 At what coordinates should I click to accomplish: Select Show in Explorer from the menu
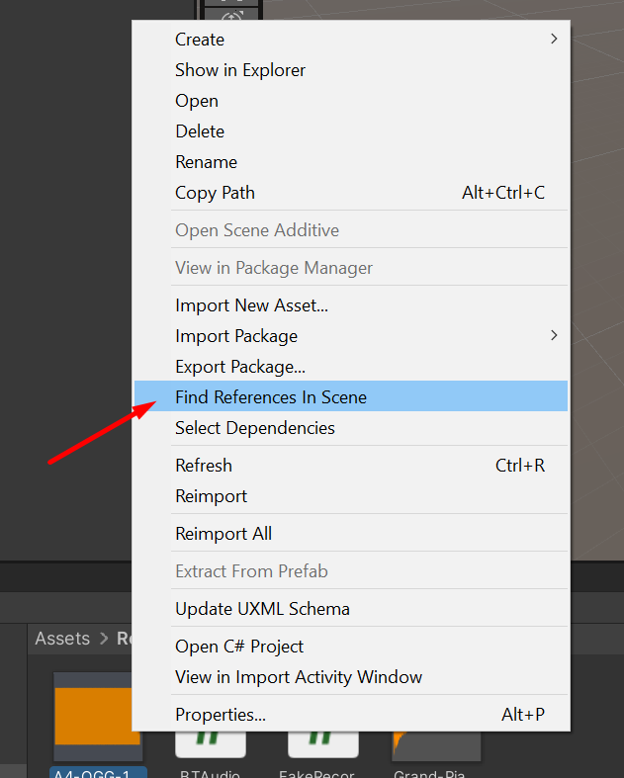pyautogui.click(x=240, y=70)
